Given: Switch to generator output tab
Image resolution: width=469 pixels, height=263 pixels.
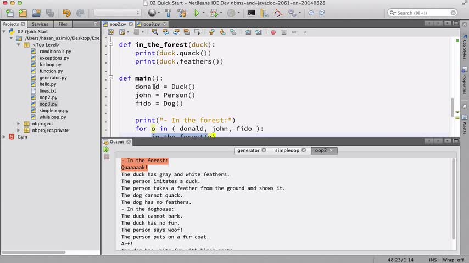Looking at the screenshot, I should (248, 151).
